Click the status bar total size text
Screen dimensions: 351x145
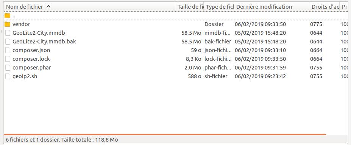tap(62, 140)
